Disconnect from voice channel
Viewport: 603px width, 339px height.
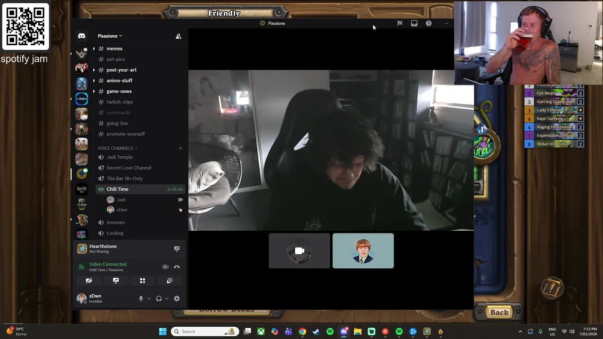(177, 267)
